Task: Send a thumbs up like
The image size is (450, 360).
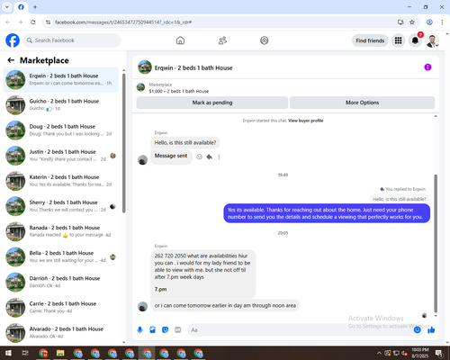Action: [431, 330]
